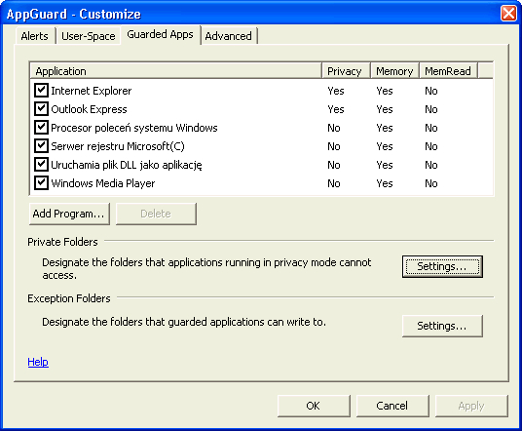
Task: Uncheck the Outlook Express checkbox
Action: tap(41, 109)
